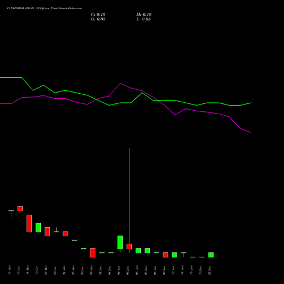Click the 05 Jan date label
284x284 pixels.
(x=128, y=270)
